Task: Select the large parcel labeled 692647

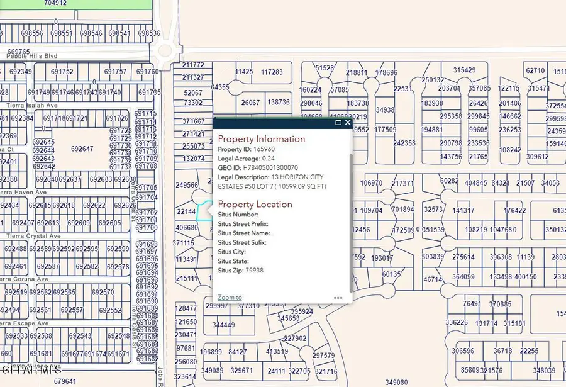Action: pyautogui.click(x=84, y=148)
